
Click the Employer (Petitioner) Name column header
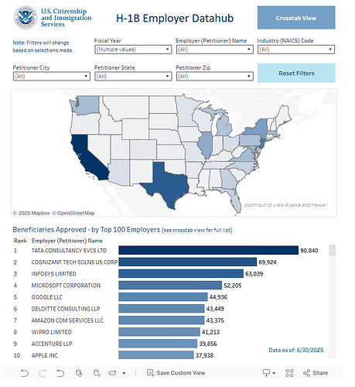tap(67, 241)
